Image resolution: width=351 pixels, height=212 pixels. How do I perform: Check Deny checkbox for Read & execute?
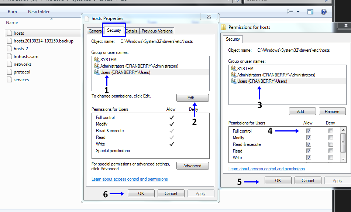[x=331, y=144]
